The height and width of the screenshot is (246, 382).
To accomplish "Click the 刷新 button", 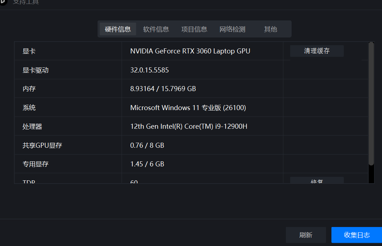I will pos(306,235).
